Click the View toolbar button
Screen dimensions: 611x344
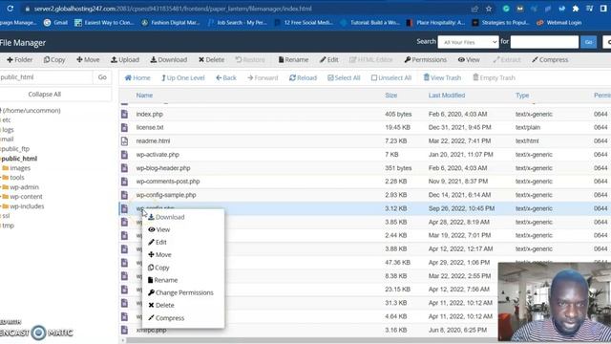pyautogui.click(x=469, y=59)
